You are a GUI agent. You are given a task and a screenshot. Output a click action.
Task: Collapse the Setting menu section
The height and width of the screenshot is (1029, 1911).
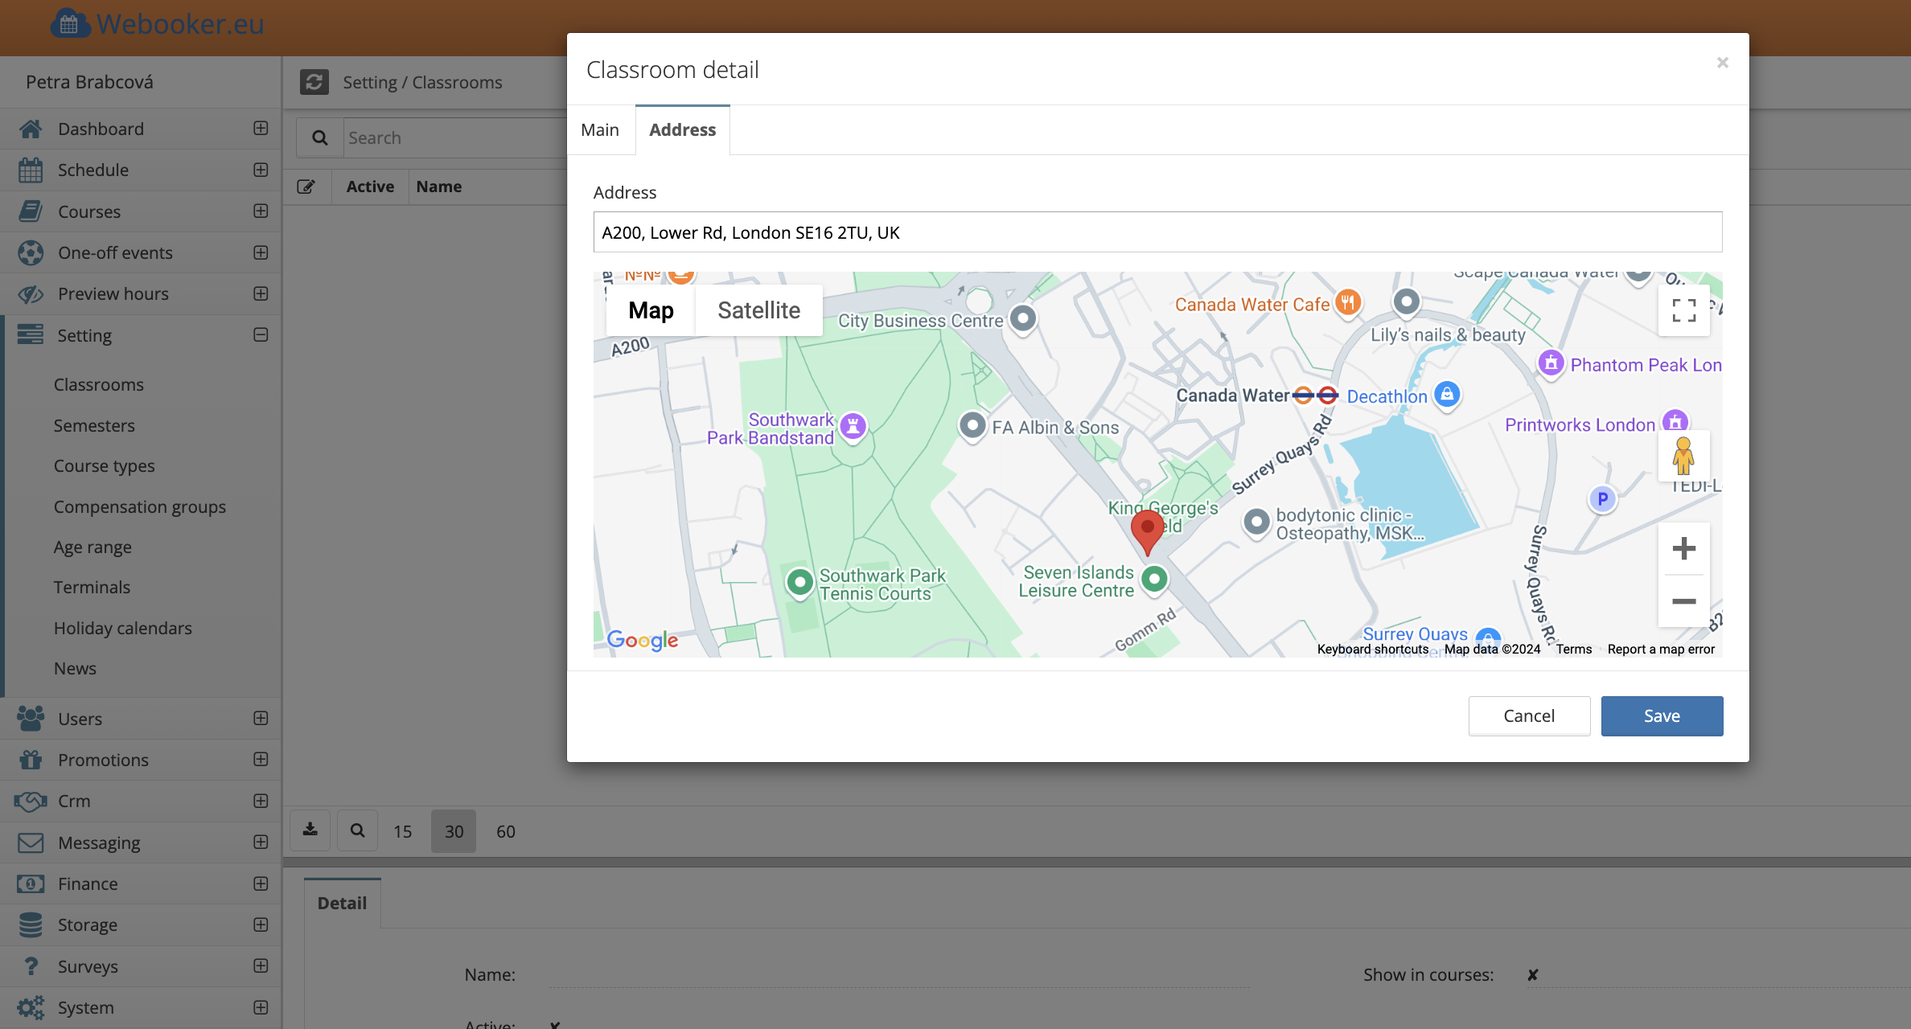pyautogui.click(x=261, y=335)
